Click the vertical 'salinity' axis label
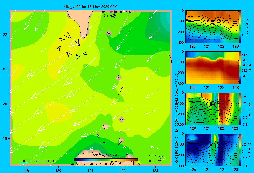Viewport: 254px width, 173px height. click(x=250, y=68)
